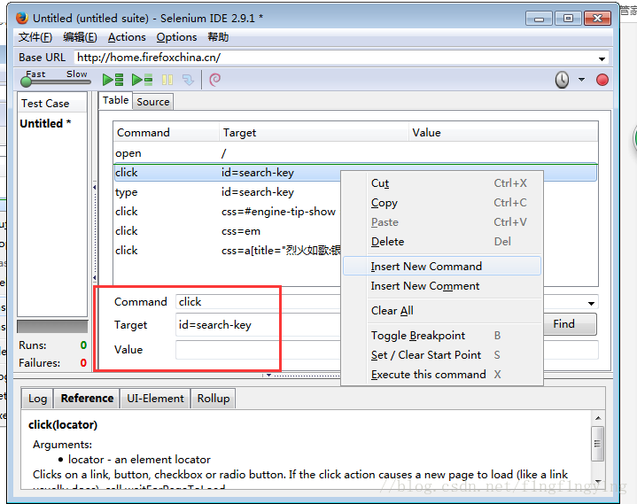Choose Insert New Comment

click(x=442, y=286)
